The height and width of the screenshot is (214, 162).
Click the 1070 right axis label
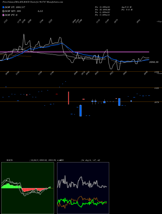click(x=157, y=102)
